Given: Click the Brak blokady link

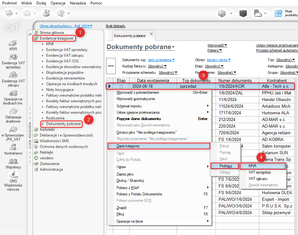Looking at the screenshot, I should pos(116,26).
